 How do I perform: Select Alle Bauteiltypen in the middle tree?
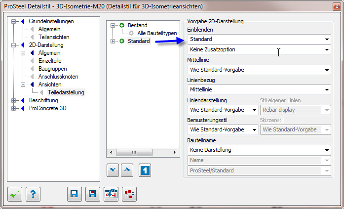pos(157,33)
